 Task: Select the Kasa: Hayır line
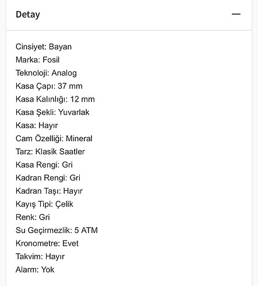(x=37, y=125)
